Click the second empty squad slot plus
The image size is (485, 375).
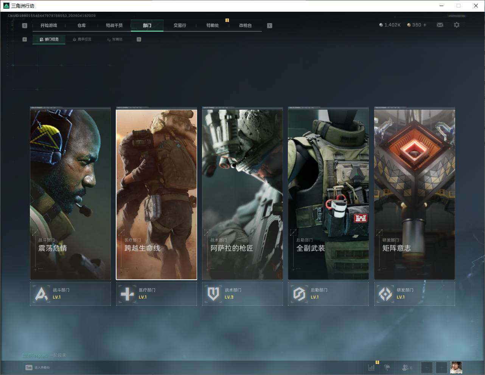(441, 367)
